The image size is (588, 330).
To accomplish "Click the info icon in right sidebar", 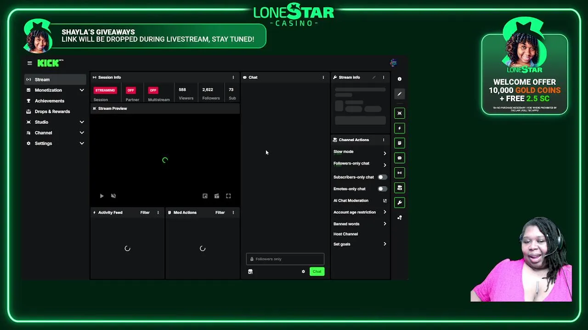I will coord(400,79).
